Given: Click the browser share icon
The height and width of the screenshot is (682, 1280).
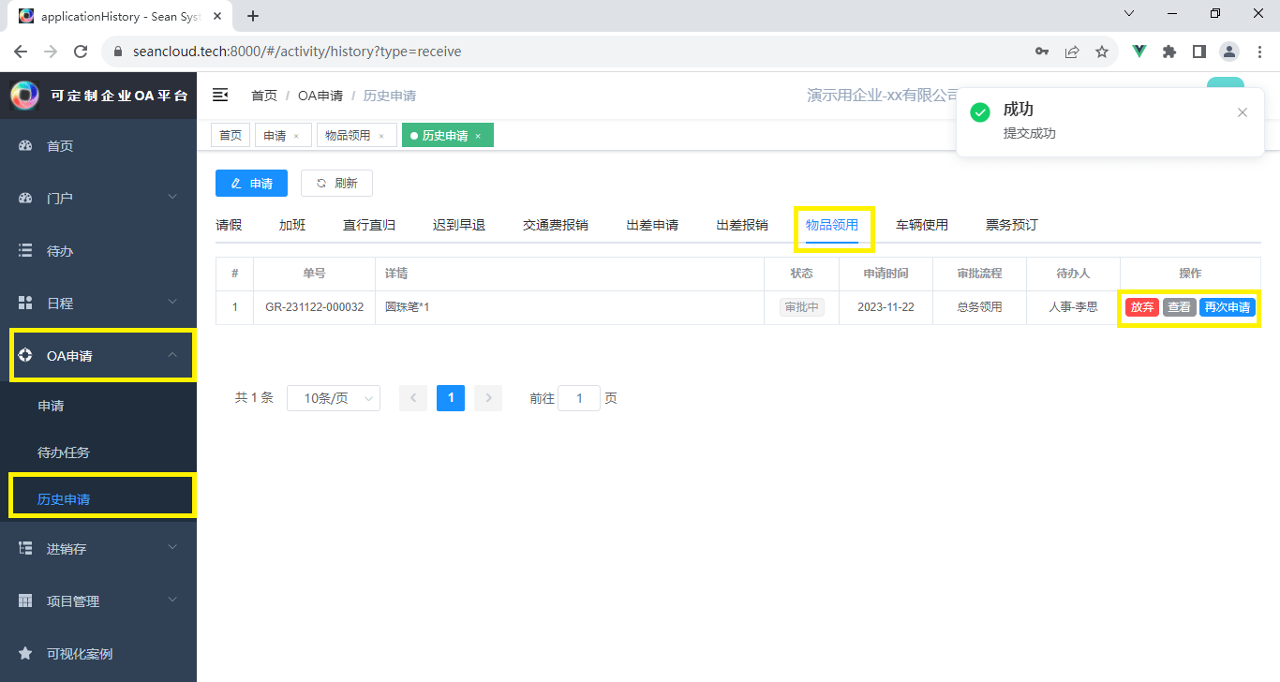Looking at the screenshot, I should 1072,52.
